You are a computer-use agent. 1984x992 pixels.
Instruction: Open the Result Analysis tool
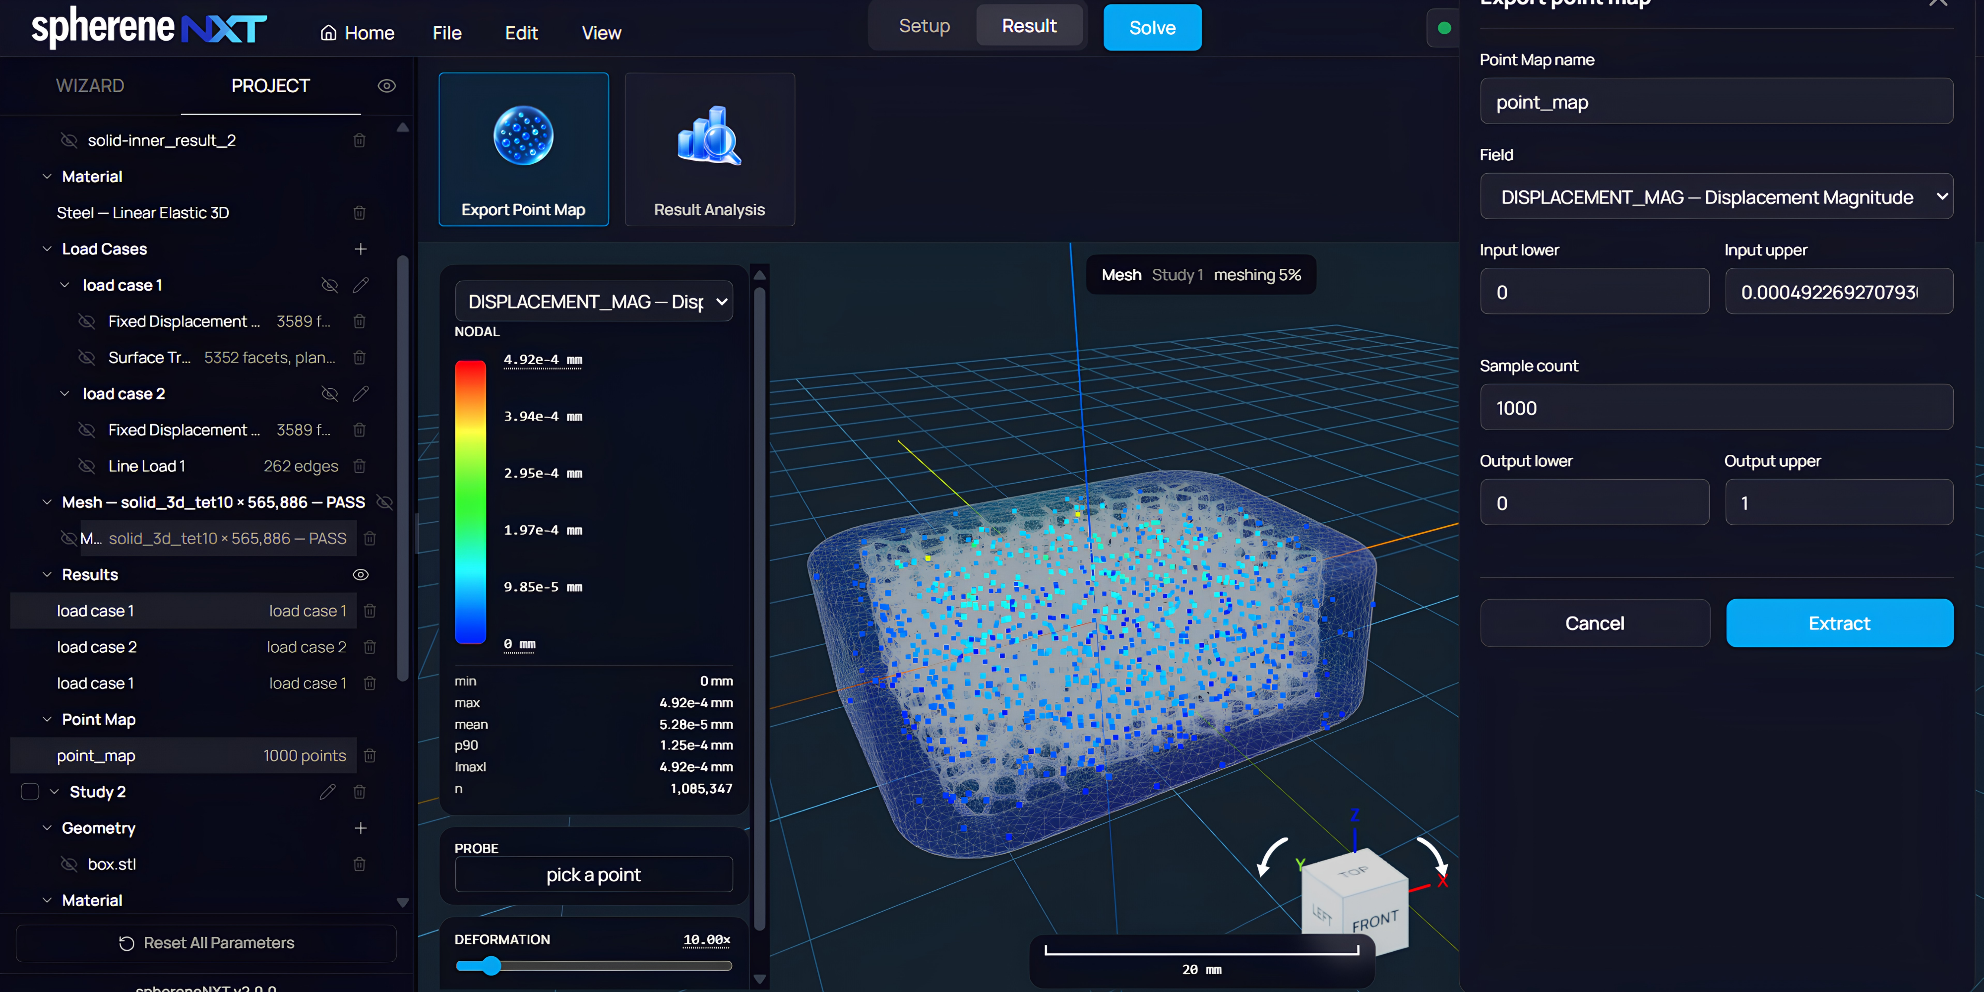(x=709, y=149)
